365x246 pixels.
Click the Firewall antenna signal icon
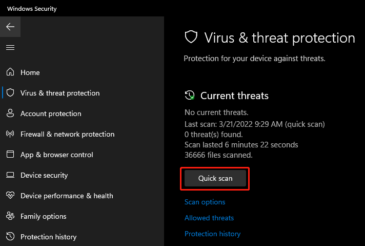click(10, 134)
